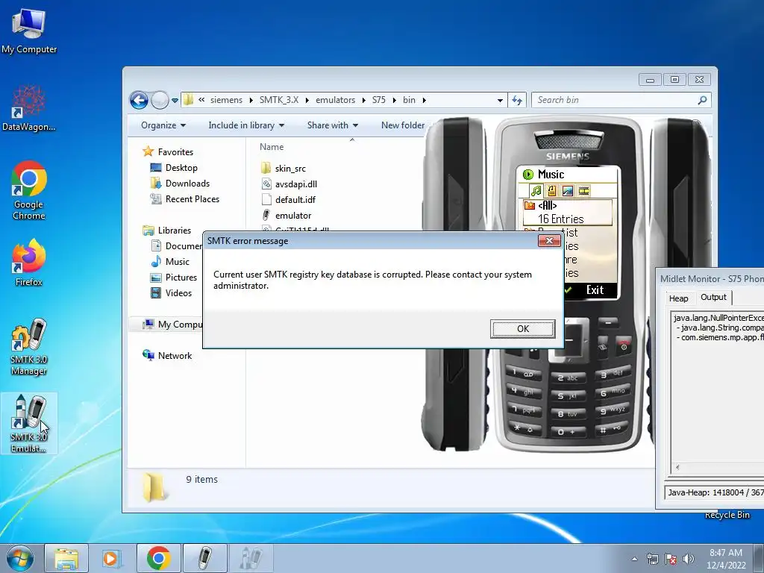Click the Explorer Forward arrow button
The width and height of the screenshot is (764, 573).
click(x=160, y=101)
